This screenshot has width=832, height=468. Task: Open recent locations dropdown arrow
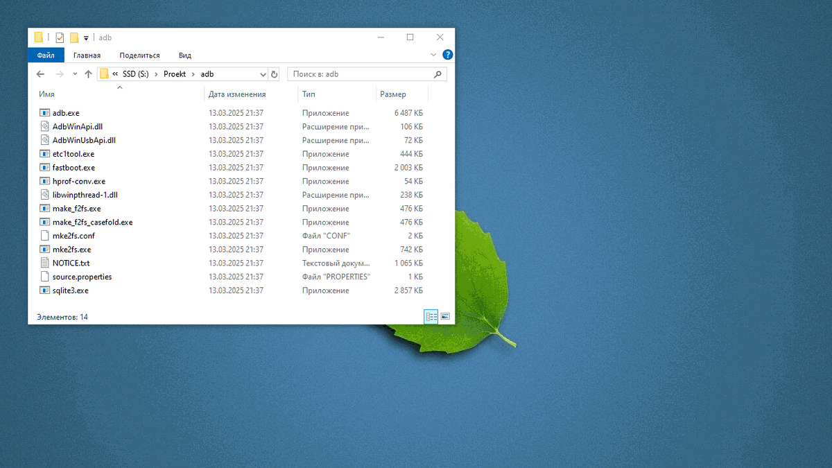coord(73,74)
